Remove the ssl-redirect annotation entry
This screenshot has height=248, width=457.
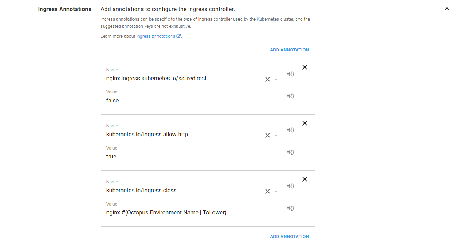pos(305,67)
